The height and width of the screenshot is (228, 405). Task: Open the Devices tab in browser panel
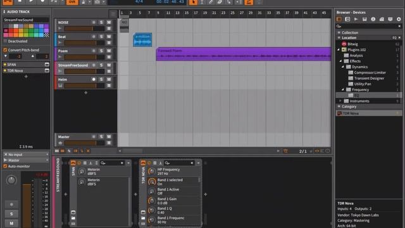click(x=339, y=19)
